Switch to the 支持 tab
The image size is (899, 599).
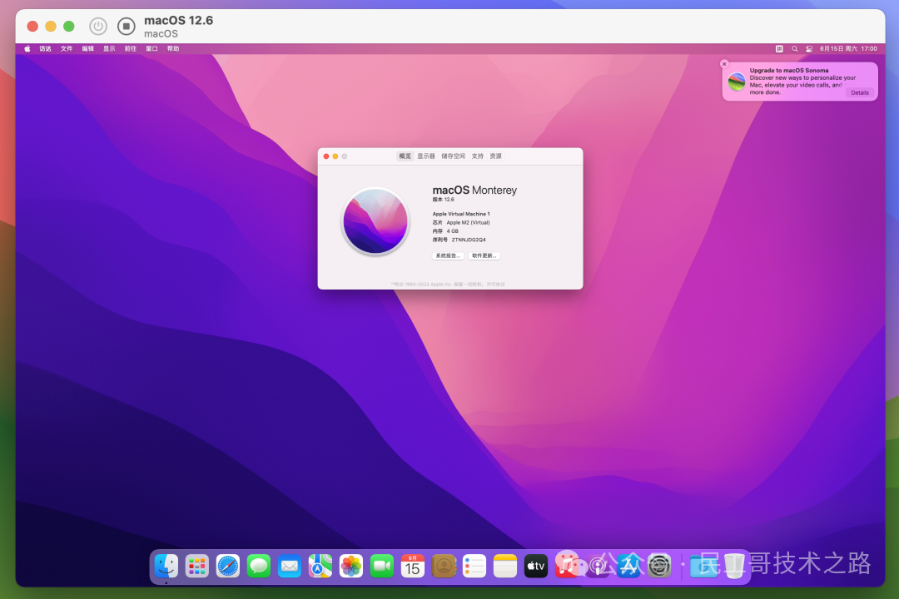[478, 156]
